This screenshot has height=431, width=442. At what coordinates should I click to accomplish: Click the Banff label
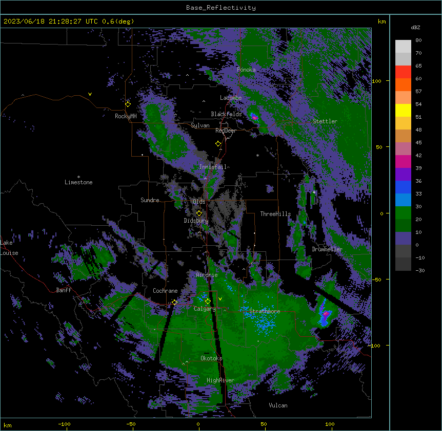coord(64,290)
